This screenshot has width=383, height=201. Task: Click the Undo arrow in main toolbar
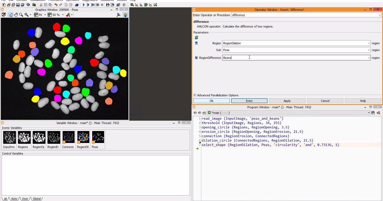pyautogui.click(x=56, y=5)
